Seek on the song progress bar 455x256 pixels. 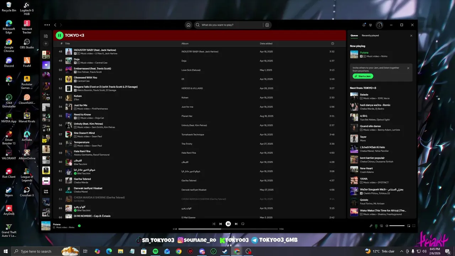pyautogui.click(x=228, y=229)
